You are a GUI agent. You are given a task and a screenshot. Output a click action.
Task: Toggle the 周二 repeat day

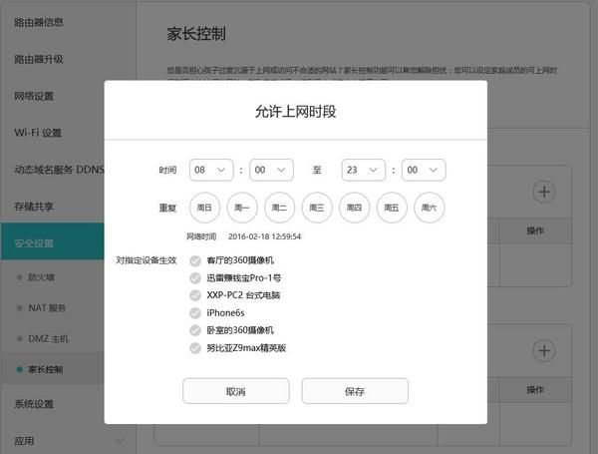pyautogui.click(x=279, y=208)
